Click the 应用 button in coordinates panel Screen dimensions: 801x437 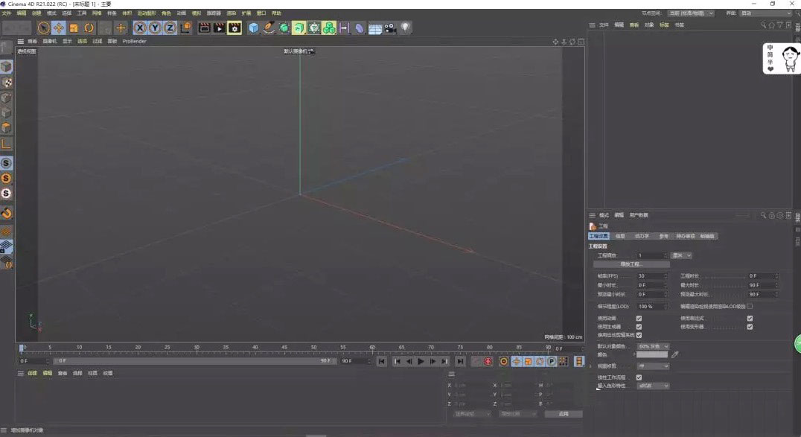coord(563,414)
